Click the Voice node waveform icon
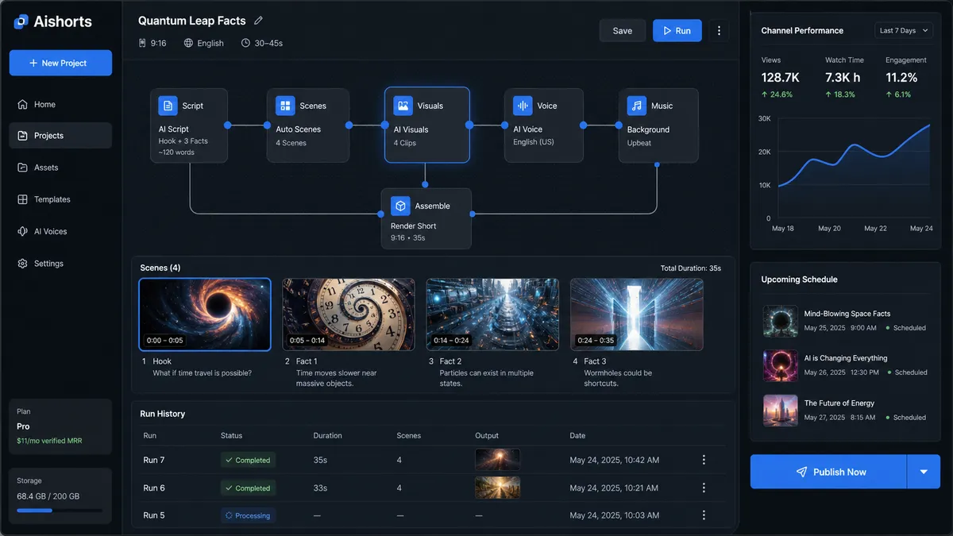Viewport: 953px width, 536px height. click(x=523, y=106)
